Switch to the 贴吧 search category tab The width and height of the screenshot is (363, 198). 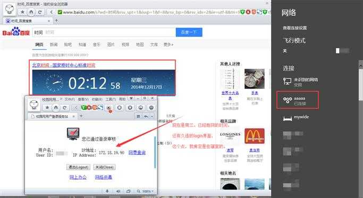pyautogui.click(x=67, y=45)
